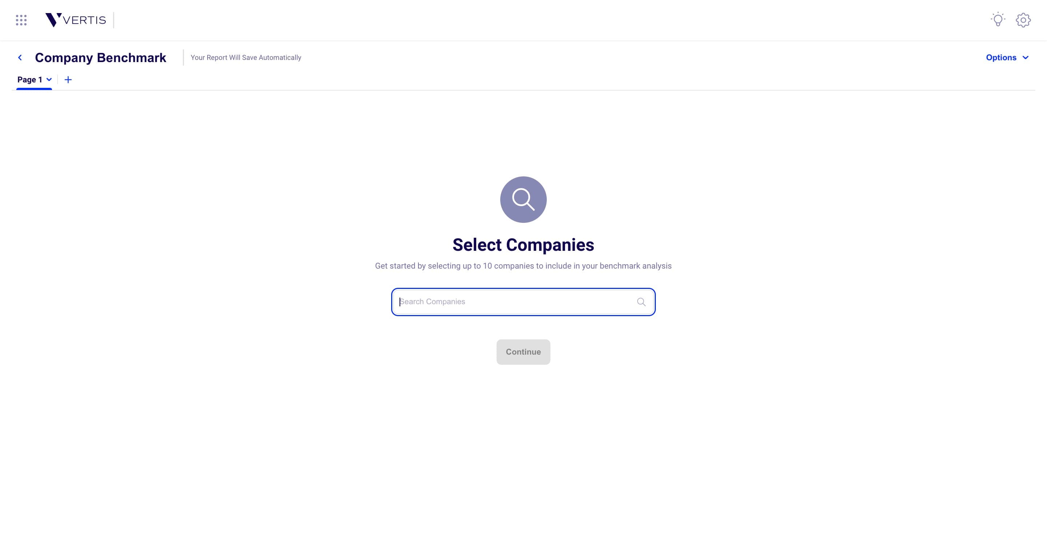Viewport: 1047px width, 535px height.
Task: Click the chevron beside Options
Action: (x=1026, y=58)
